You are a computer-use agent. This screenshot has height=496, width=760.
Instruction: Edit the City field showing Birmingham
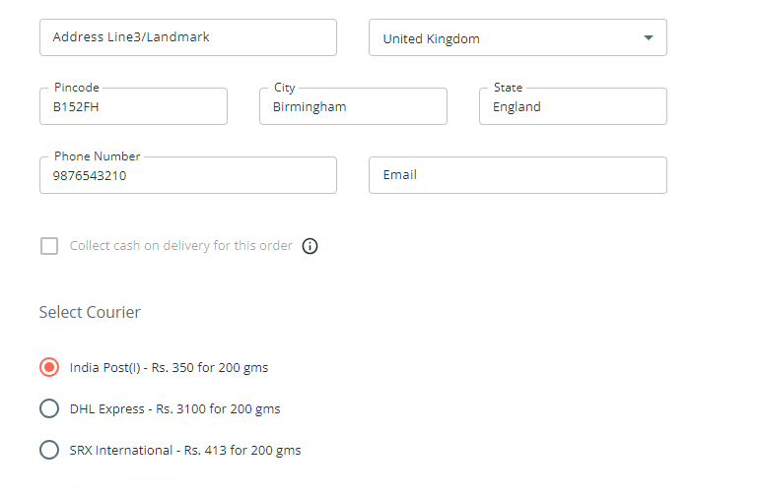pyautogui.click(x=353, y=106)
